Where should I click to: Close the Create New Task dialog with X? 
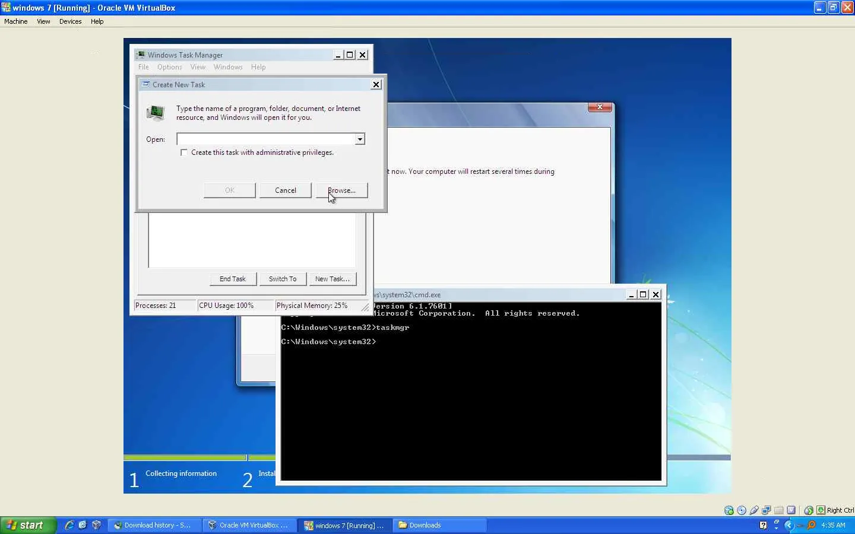(376, 84)
